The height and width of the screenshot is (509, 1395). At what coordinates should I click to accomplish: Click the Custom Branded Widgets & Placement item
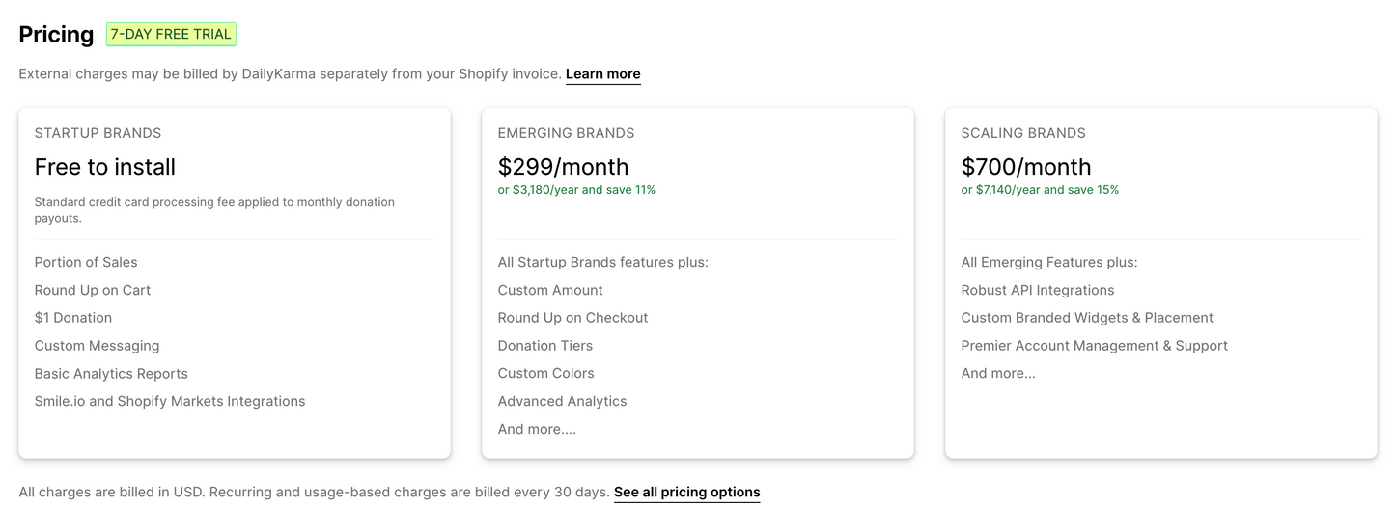click(x=1087, y=318)
